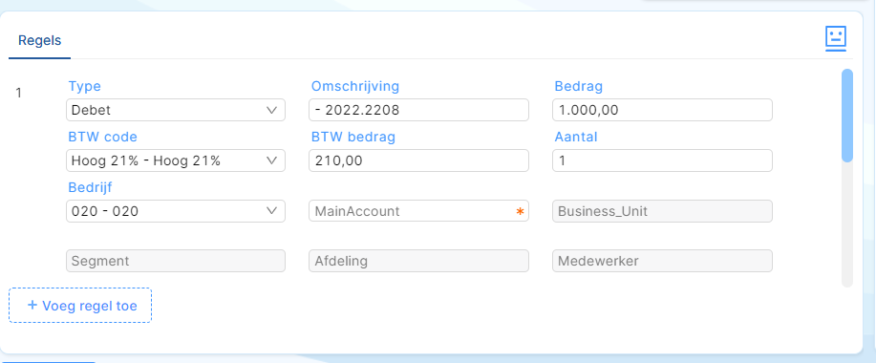Screen dimensions: 876x363
Task: Focus the Omschrijving field containing 2022.2208
Action: tap(418, 110)
